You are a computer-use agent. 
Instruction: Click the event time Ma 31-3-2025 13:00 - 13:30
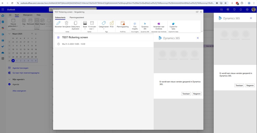click(74, 44)
